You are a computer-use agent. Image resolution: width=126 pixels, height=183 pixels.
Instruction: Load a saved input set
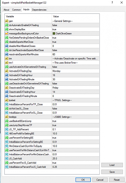[112, 165]
